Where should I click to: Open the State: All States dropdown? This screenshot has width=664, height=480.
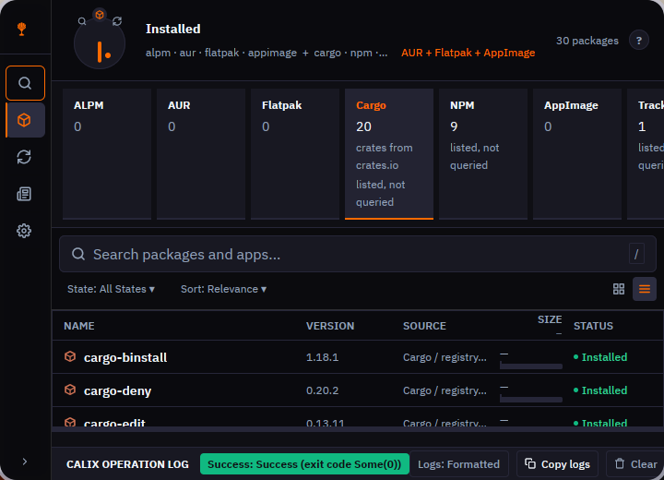coord(111,289)
